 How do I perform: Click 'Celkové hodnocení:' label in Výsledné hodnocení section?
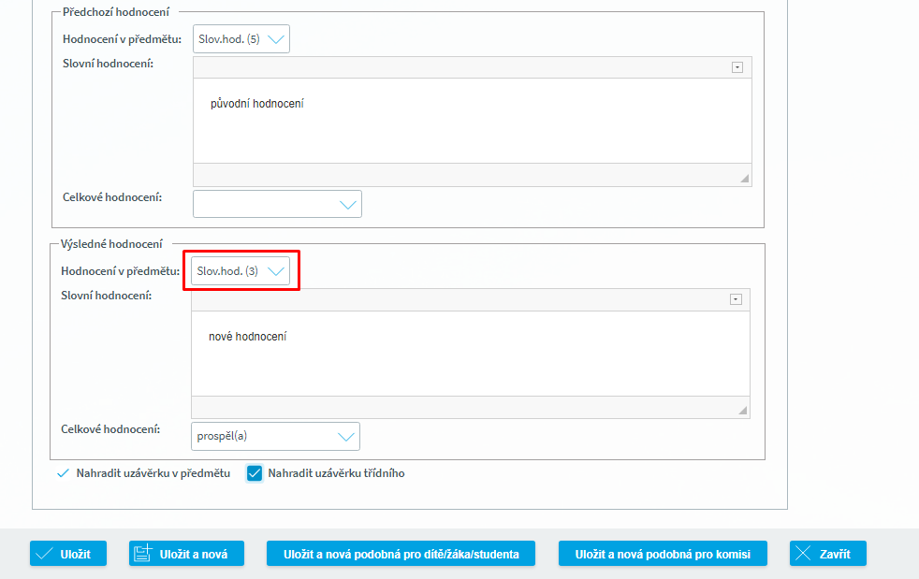(x=110, y=429)
